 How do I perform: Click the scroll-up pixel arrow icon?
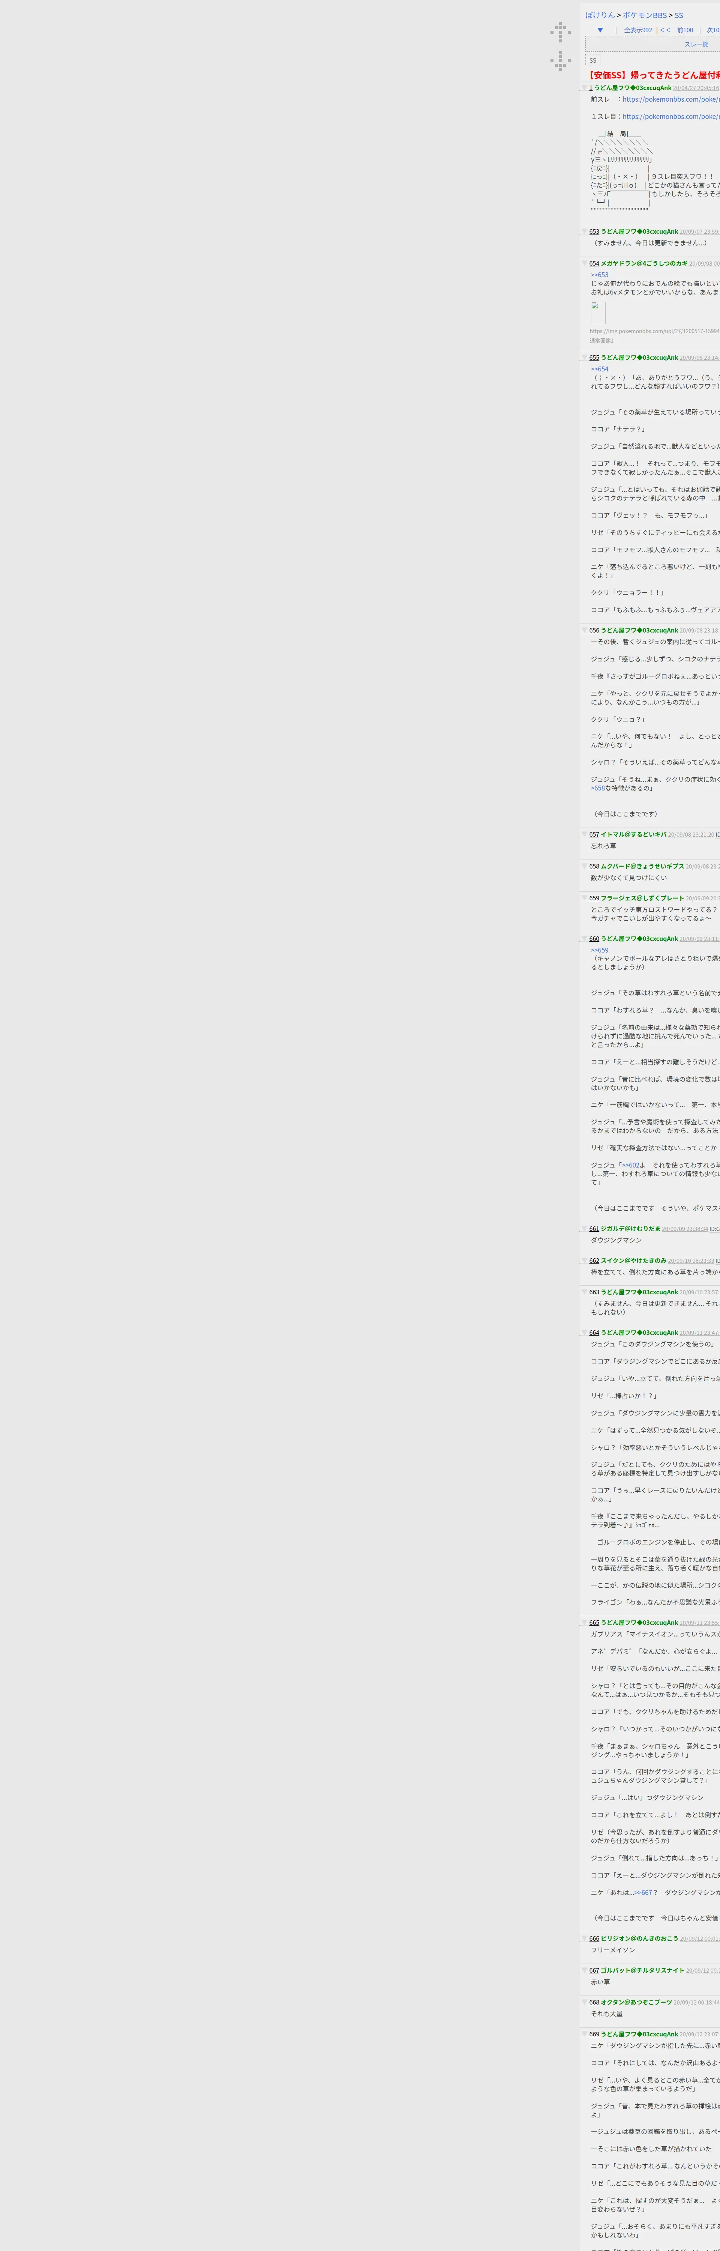560,32
